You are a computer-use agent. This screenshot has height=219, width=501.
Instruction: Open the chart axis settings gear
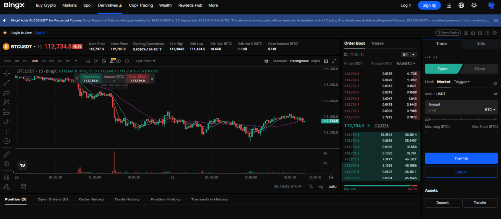tap(331, 178)
